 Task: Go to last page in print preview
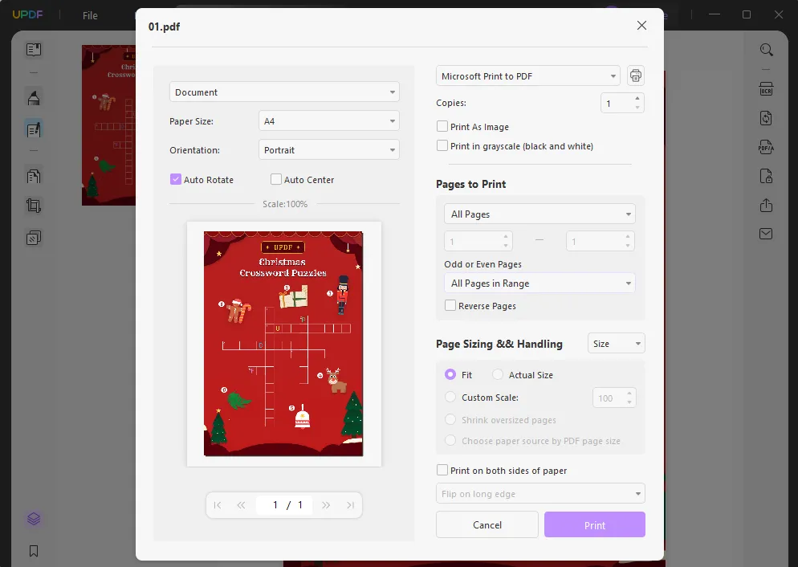[350, 505]
